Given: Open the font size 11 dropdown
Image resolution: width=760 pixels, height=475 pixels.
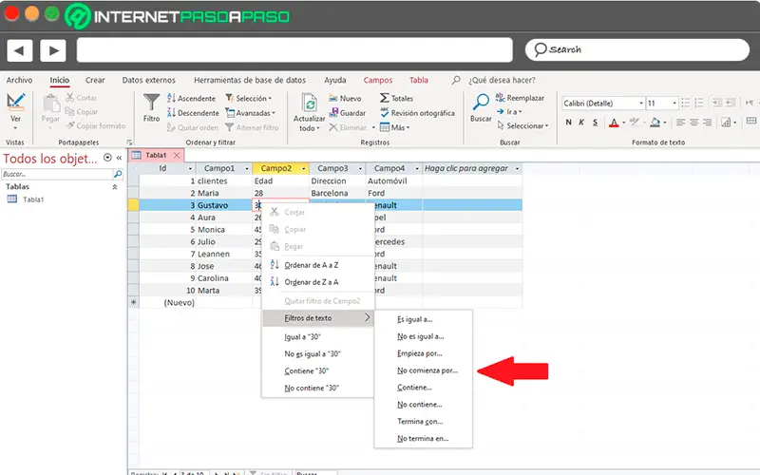Looking at the screenshot, I should [674, 104].
